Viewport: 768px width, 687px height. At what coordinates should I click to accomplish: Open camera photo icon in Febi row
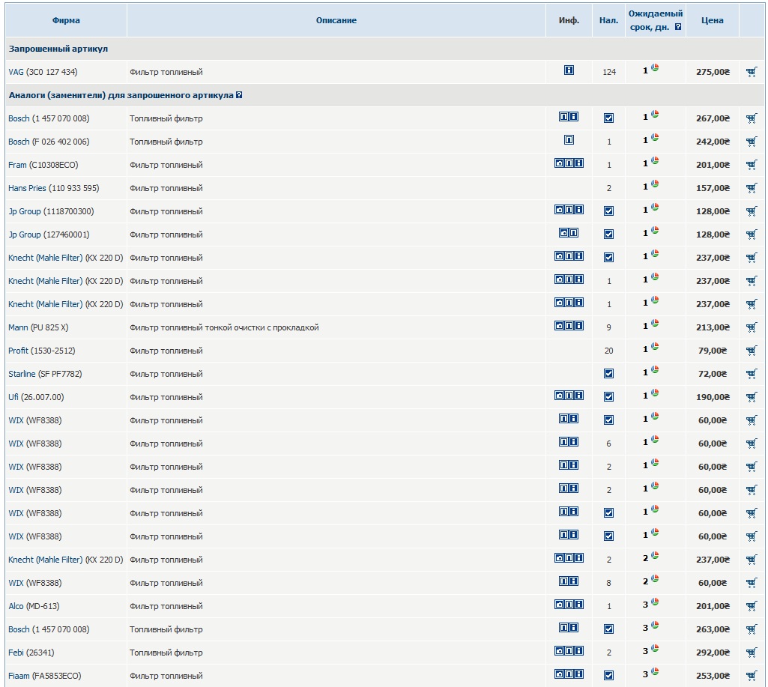pyautogui.click(x=559, y=651)
